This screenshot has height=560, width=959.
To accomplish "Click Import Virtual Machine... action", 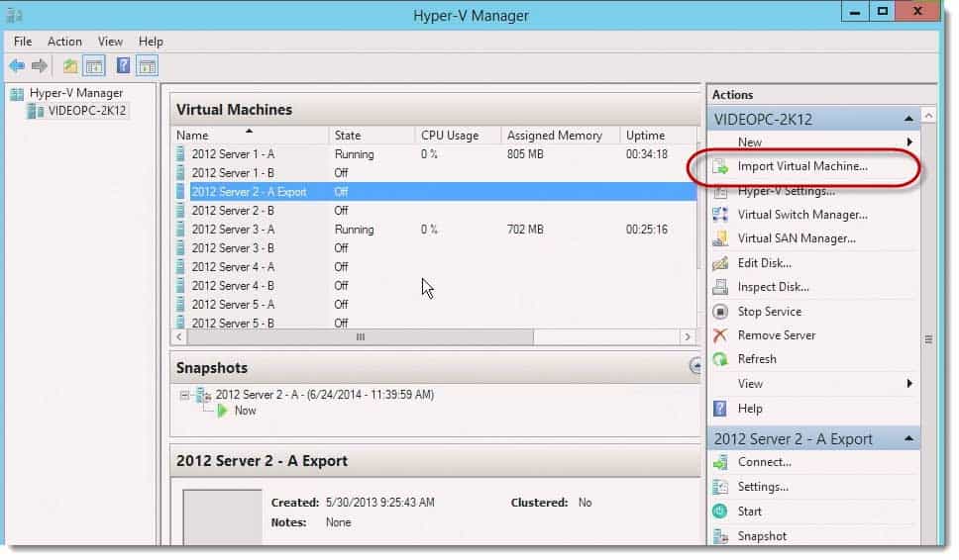I will point(802,166).
